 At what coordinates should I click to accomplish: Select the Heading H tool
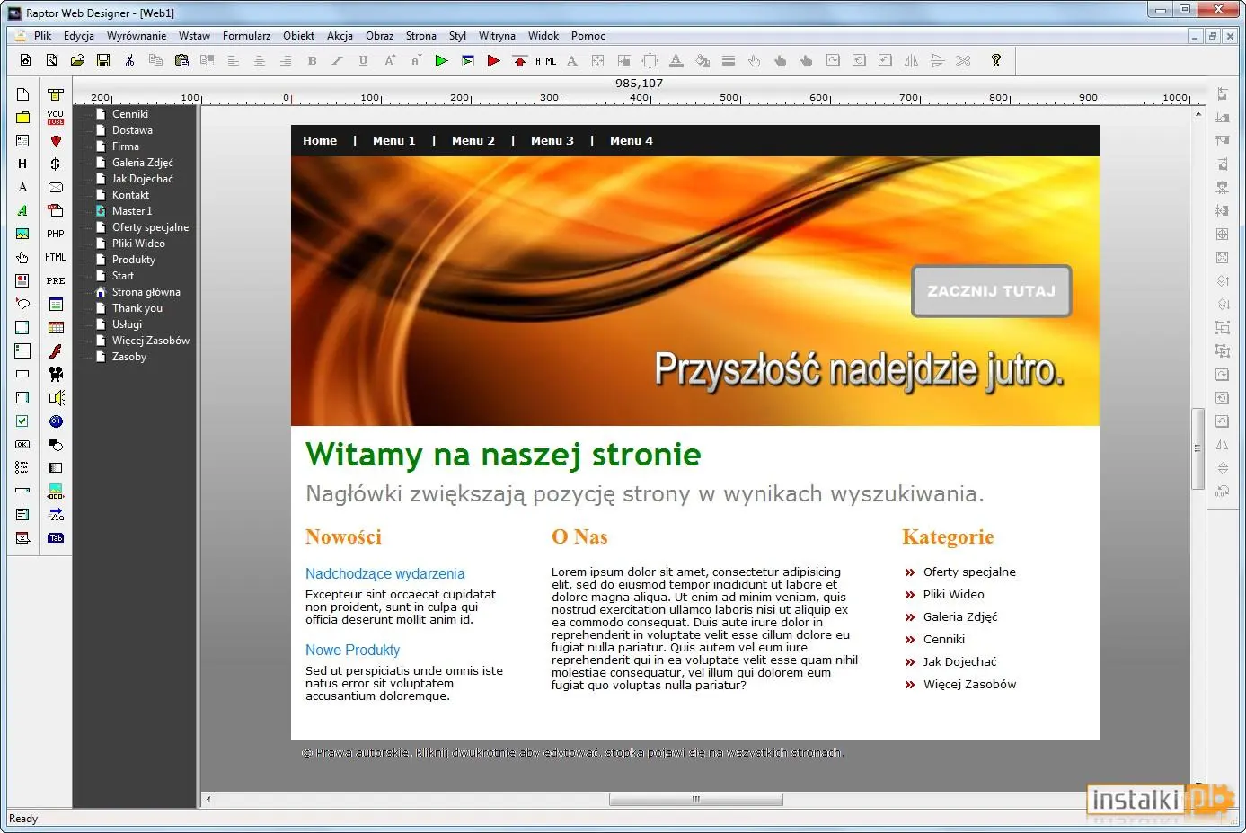pos(22,164)
